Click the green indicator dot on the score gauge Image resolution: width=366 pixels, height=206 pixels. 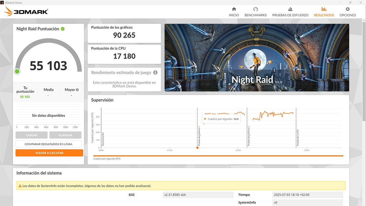17,71
